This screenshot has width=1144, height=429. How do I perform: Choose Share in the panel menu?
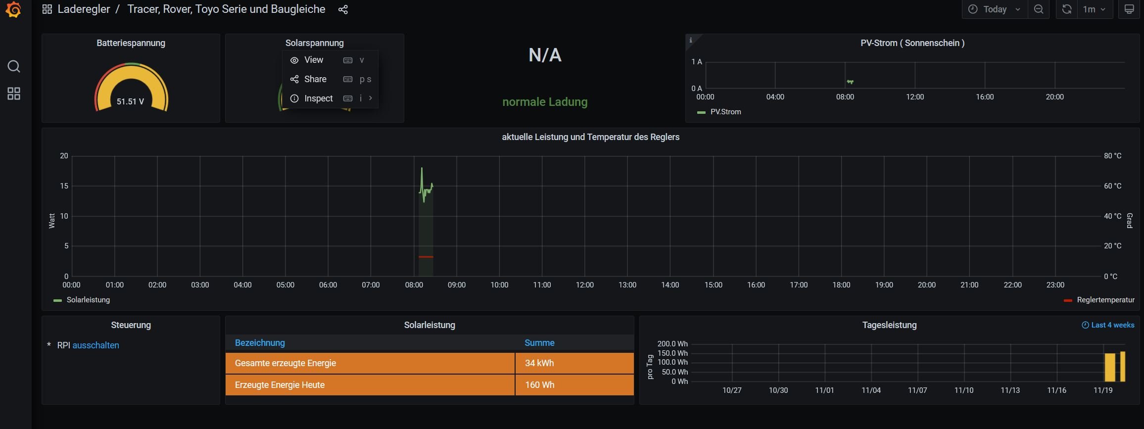315,79
